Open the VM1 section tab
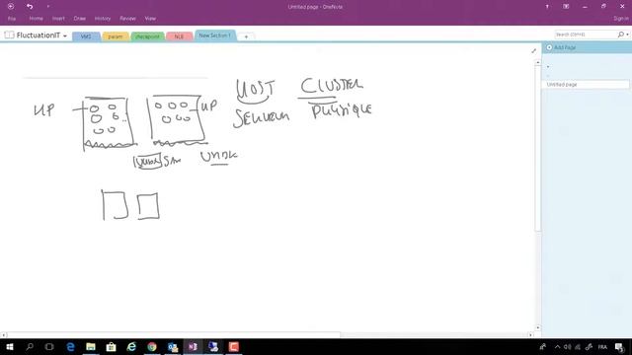The height and width of the screenshot is (355, 632). coord(86,36)
